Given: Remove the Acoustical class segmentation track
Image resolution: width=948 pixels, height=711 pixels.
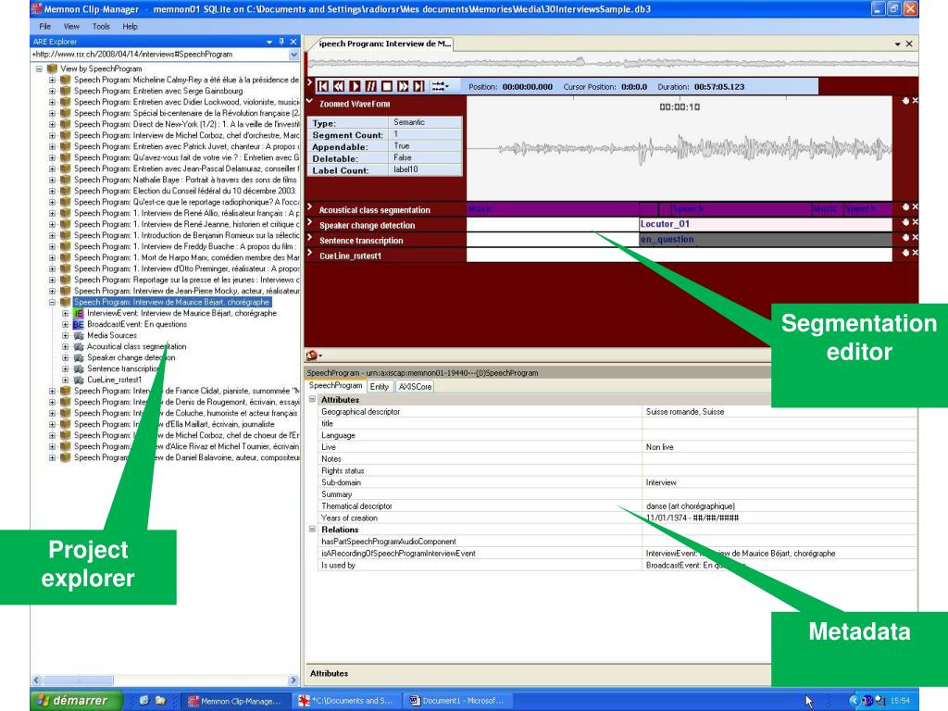Looking at the screenshot, I should point(915,206).
